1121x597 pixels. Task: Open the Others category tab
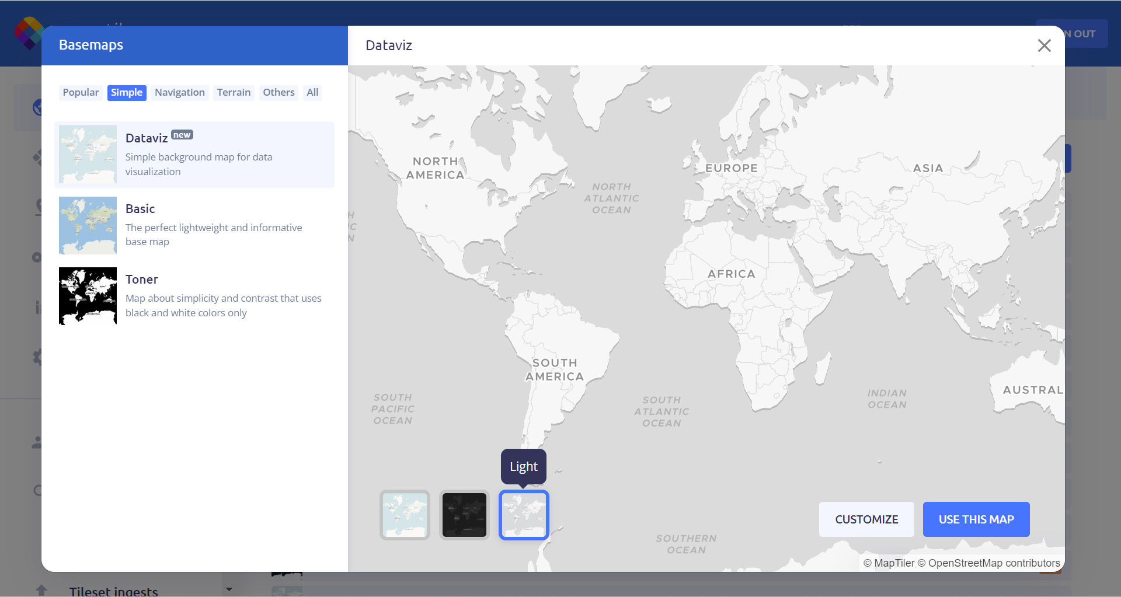tap(278, 92)
